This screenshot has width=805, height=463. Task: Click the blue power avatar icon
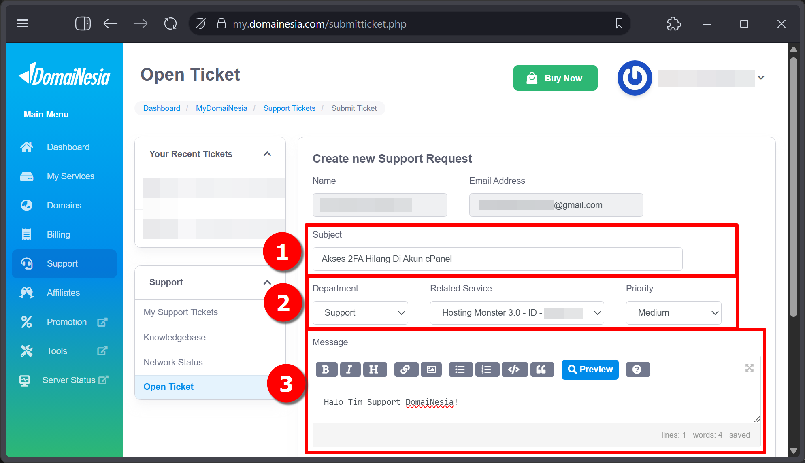635,78
